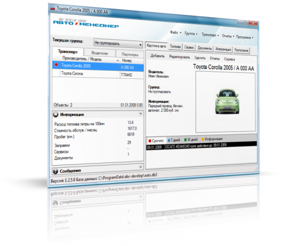286x246 pixels.
Task: Click the green car photo thumbnail
Action: [227, 101]
